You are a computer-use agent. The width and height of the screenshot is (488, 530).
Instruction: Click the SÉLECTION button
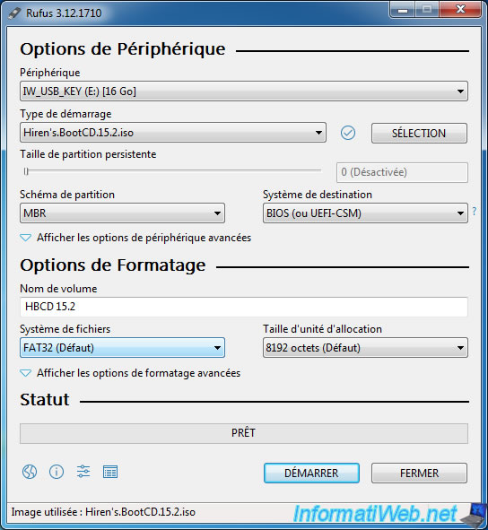pos(419,134)
